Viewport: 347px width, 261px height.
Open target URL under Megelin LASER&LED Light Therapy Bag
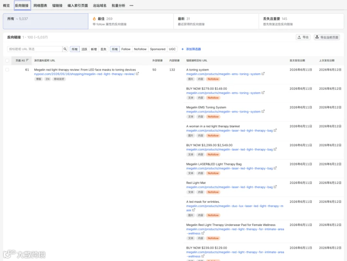pos(229,168)
